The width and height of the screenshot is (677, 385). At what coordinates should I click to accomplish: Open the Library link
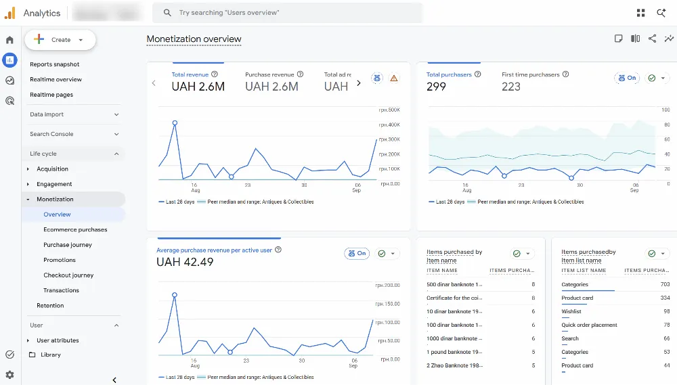[x=51, y=355]
